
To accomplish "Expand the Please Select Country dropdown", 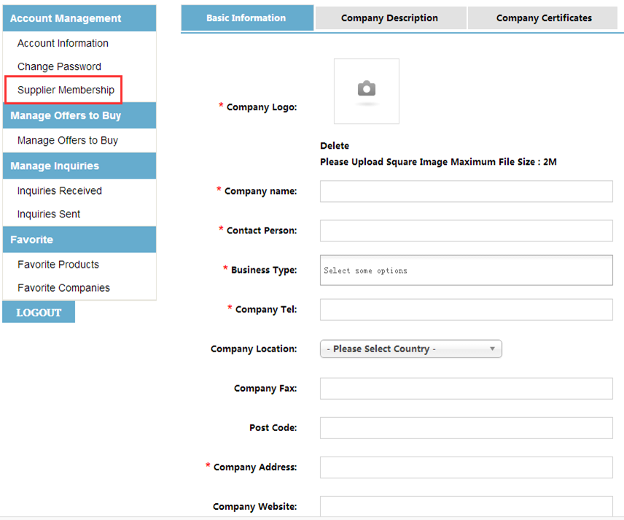I will point(410,349).
